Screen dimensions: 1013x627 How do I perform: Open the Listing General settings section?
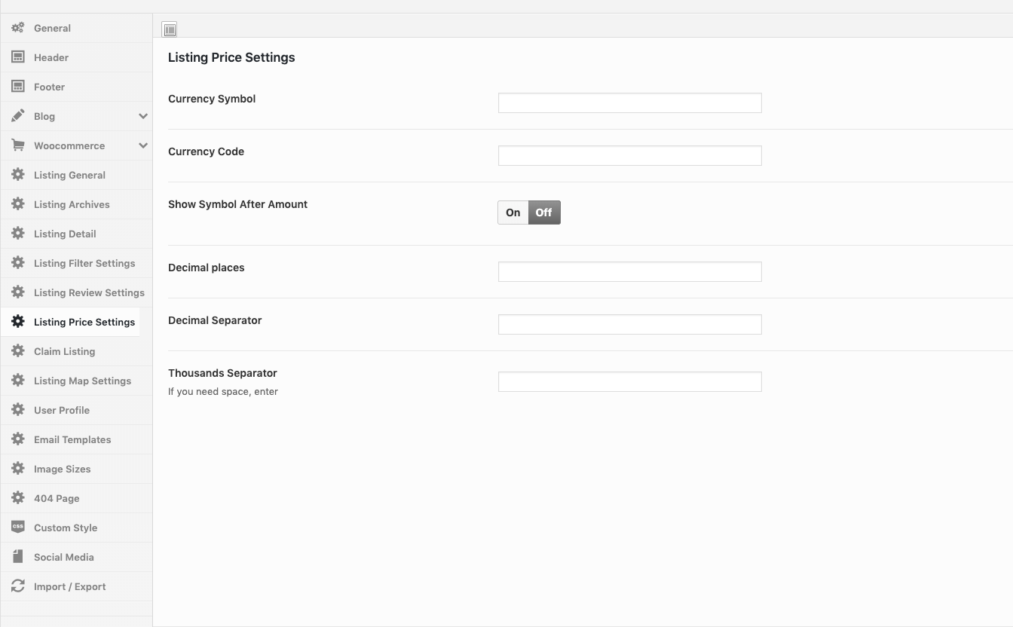(69, 175)
